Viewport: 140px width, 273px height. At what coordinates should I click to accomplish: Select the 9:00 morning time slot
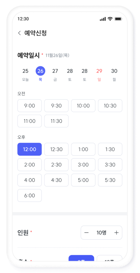point(29,106)
